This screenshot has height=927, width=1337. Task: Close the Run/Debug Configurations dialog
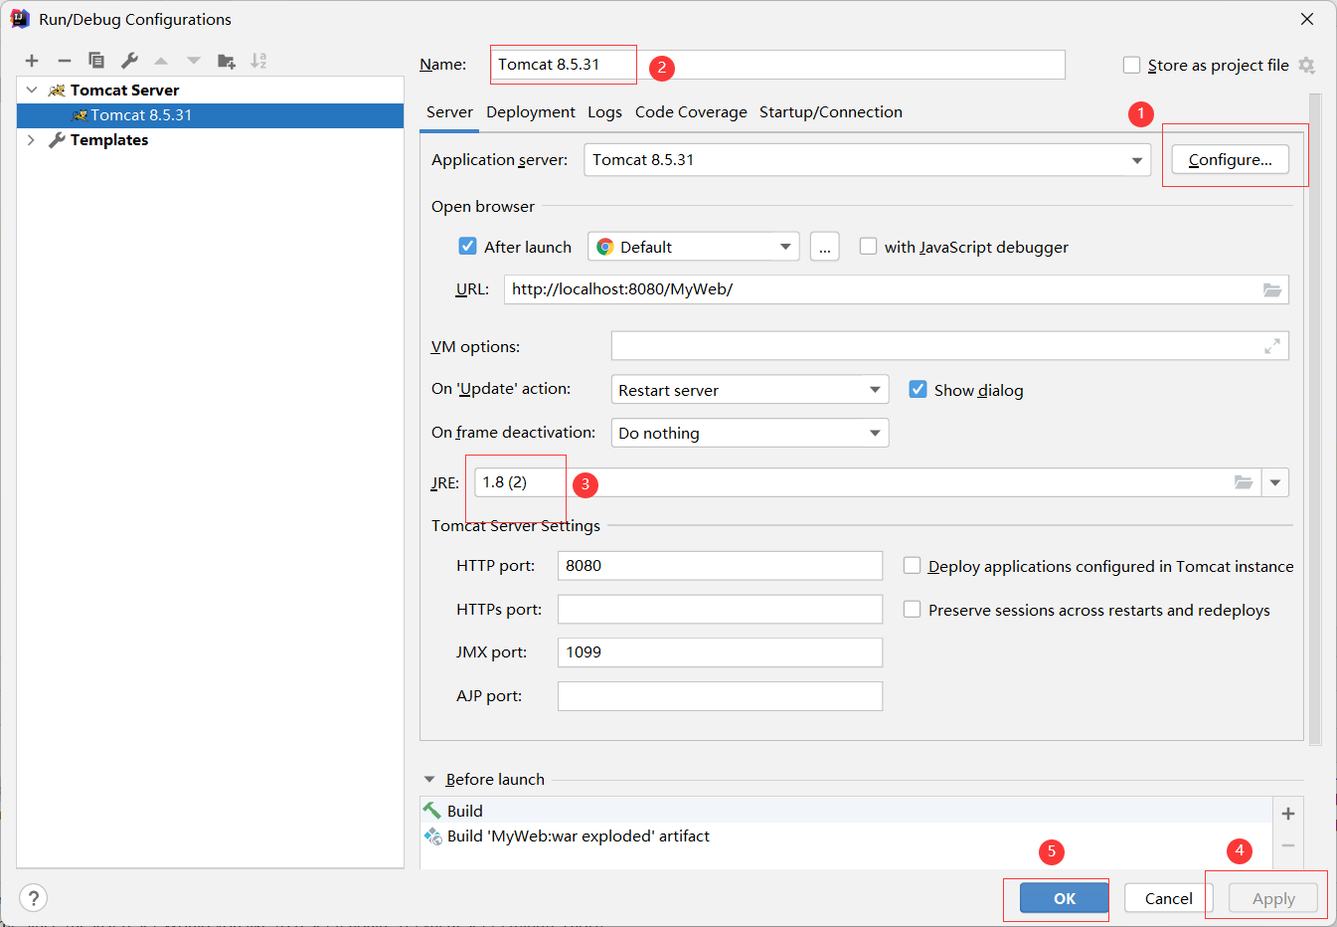point(1307,19)
